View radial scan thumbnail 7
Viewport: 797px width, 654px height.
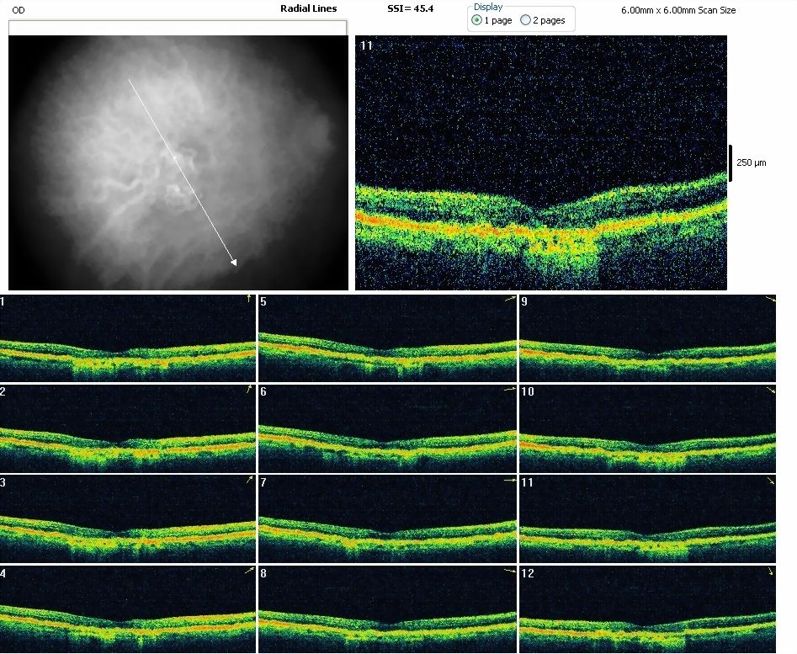(387, 518)
